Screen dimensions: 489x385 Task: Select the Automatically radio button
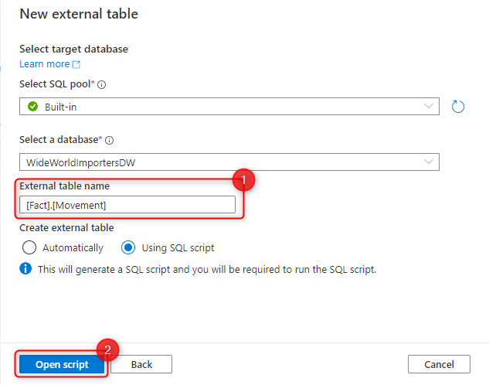(x=29, y=247)
